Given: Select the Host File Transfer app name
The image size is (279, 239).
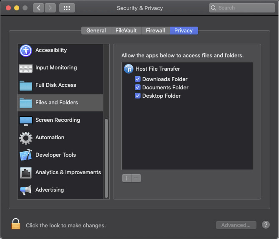Looking at the screenshot, I should [158, 69].
